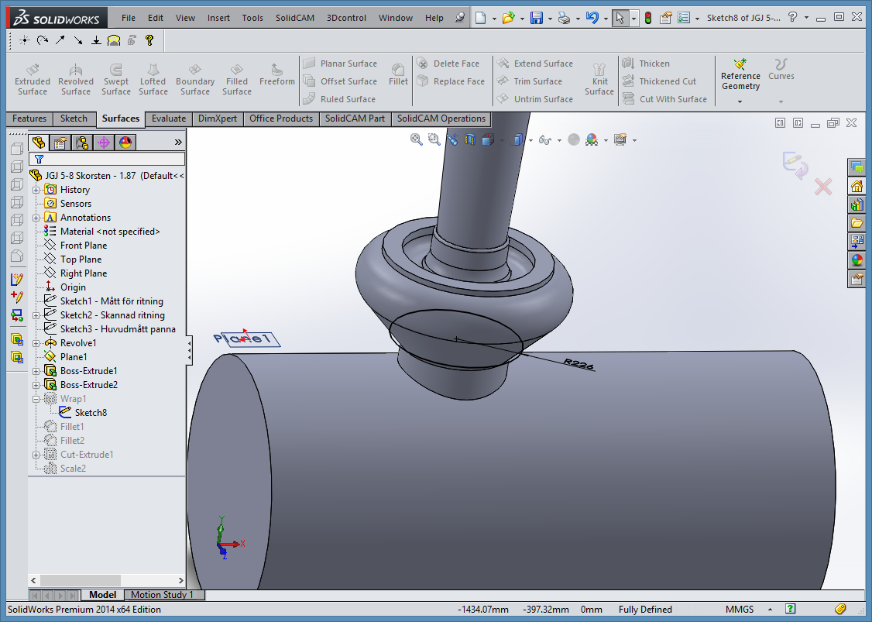872x622 pixels.
Task: Toggle the Hide/Show Items glasses icon
Action: [545, 139]
